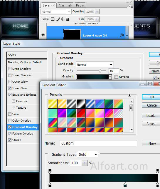Uncheck Stroke checkbox
This screenshot has height=189, width=160.
coord(10,140)
